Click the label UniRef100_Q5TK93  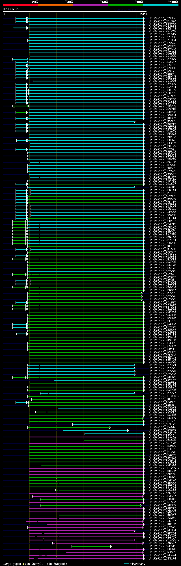pos(162,193)
